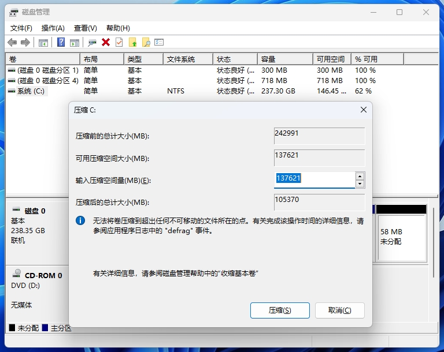Screen dimensions: 444x352
Task: Open the 查看(V) menu
Action: tap(86, 28)
